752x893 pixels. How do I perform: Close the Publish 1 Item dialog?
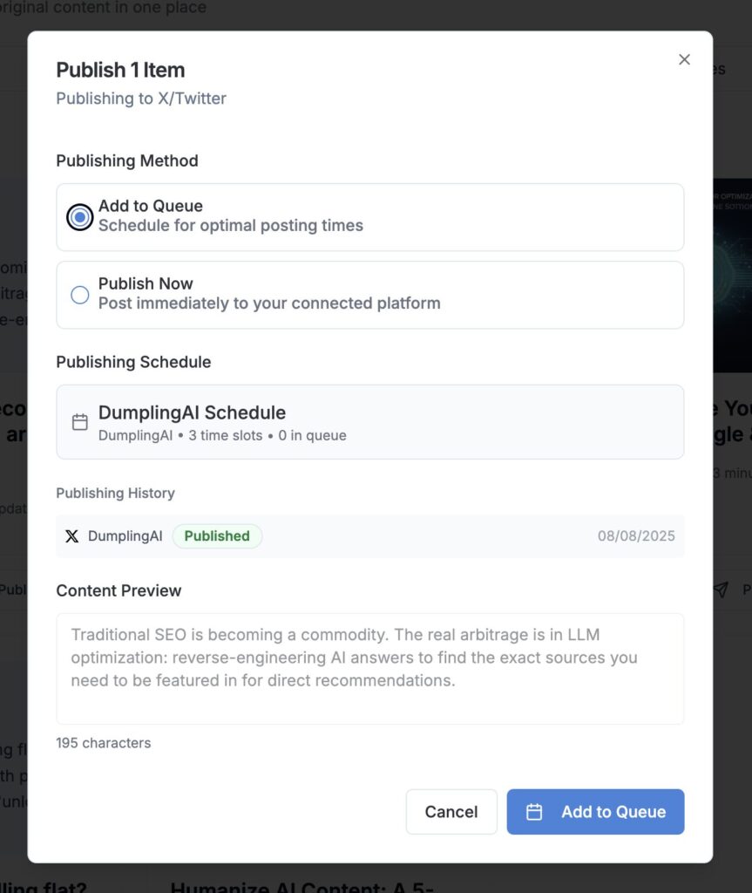click(684, 59)
